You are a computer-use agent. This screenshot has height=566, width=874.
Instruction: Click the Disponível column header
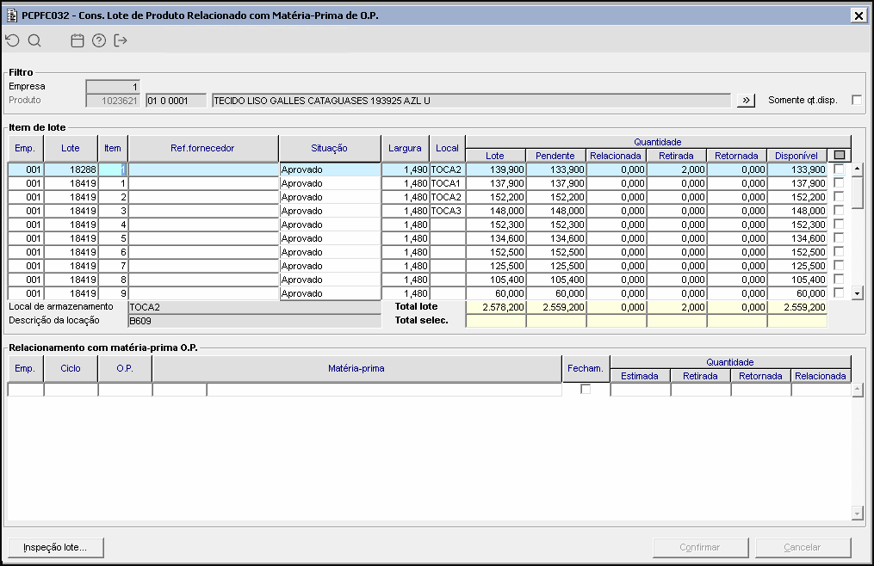[797, 156]
